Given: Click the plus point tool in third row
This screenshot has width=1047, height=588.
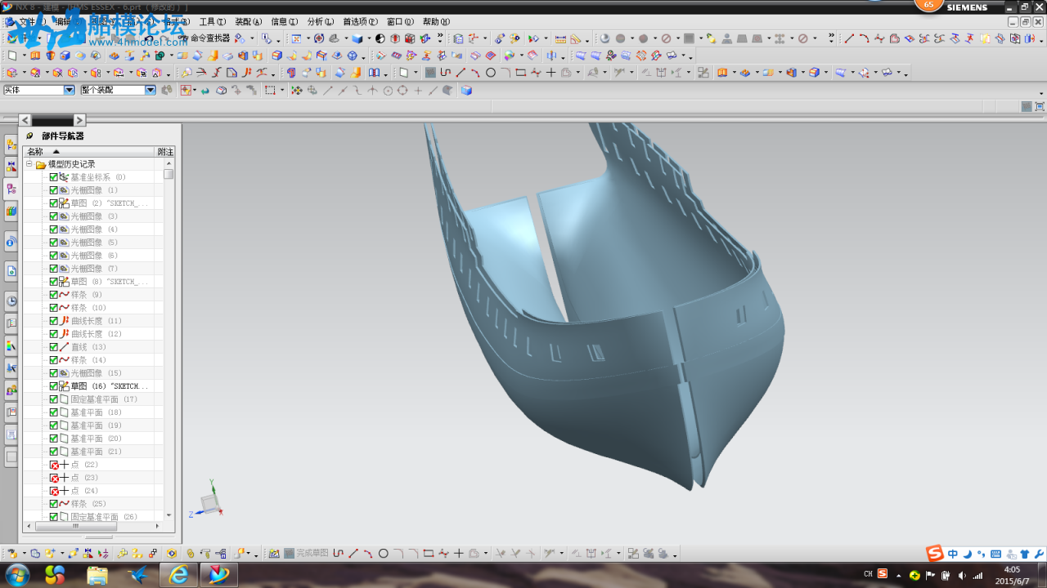Looking at the screenshot, I should click(551, 73).
